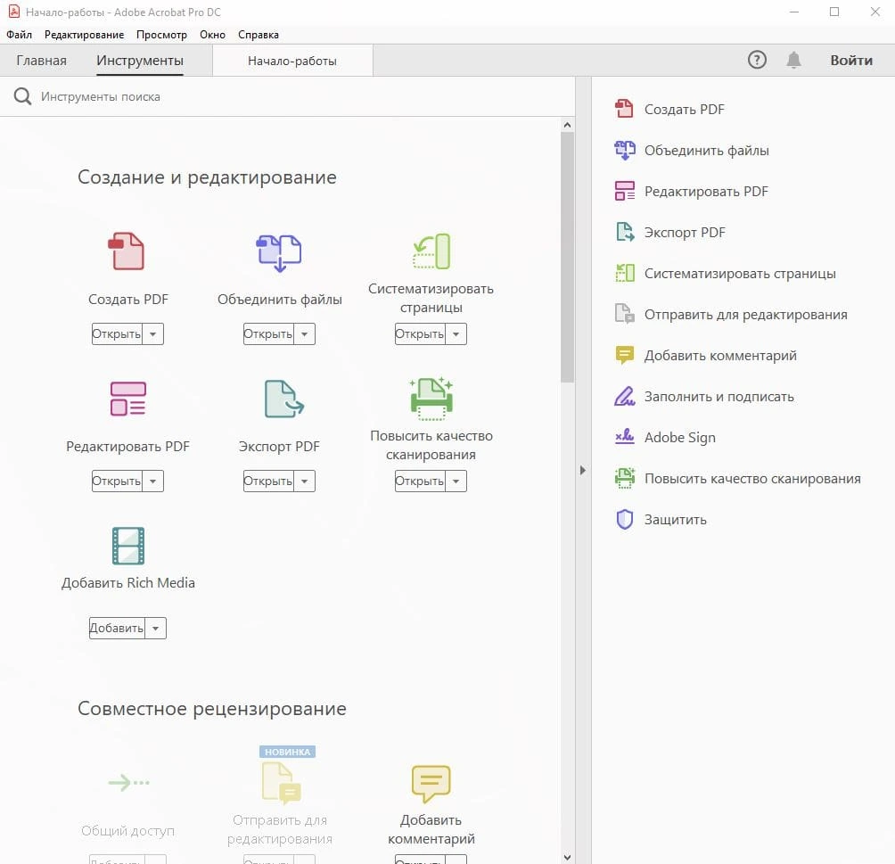This screenshot has width=895, height=864.
Task: Click Добавить button under Rich Media
Action: tap(117, 628)
